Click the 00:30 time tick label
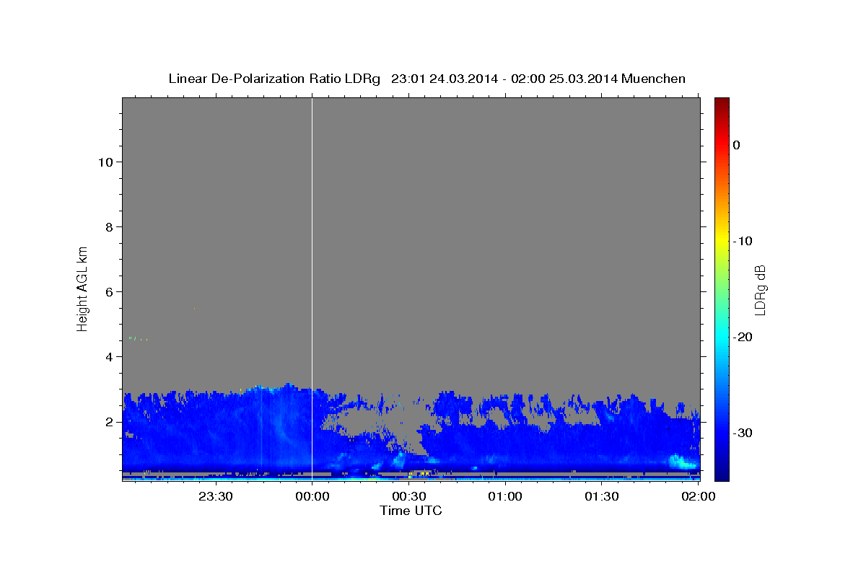Viewport: 866px width, 577px height. pyautogui.click(x=408, y=496)
